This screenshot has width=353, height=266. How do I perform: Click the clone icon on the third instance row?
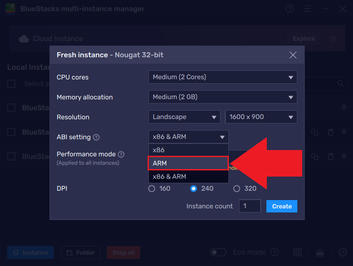[315, 156]
